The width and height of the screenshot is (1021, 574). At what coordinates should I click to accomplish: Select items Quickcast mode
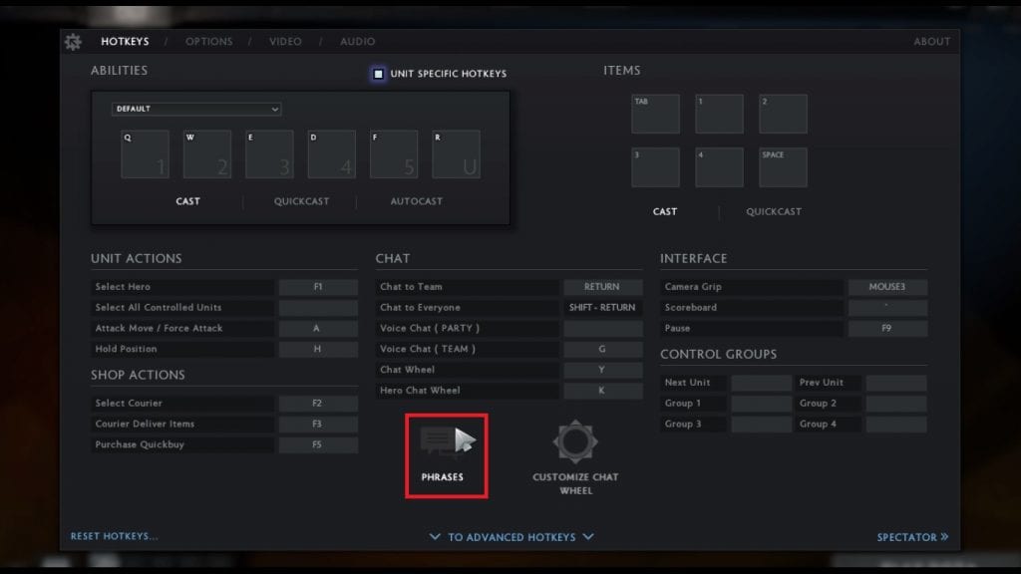coord(774,211)
